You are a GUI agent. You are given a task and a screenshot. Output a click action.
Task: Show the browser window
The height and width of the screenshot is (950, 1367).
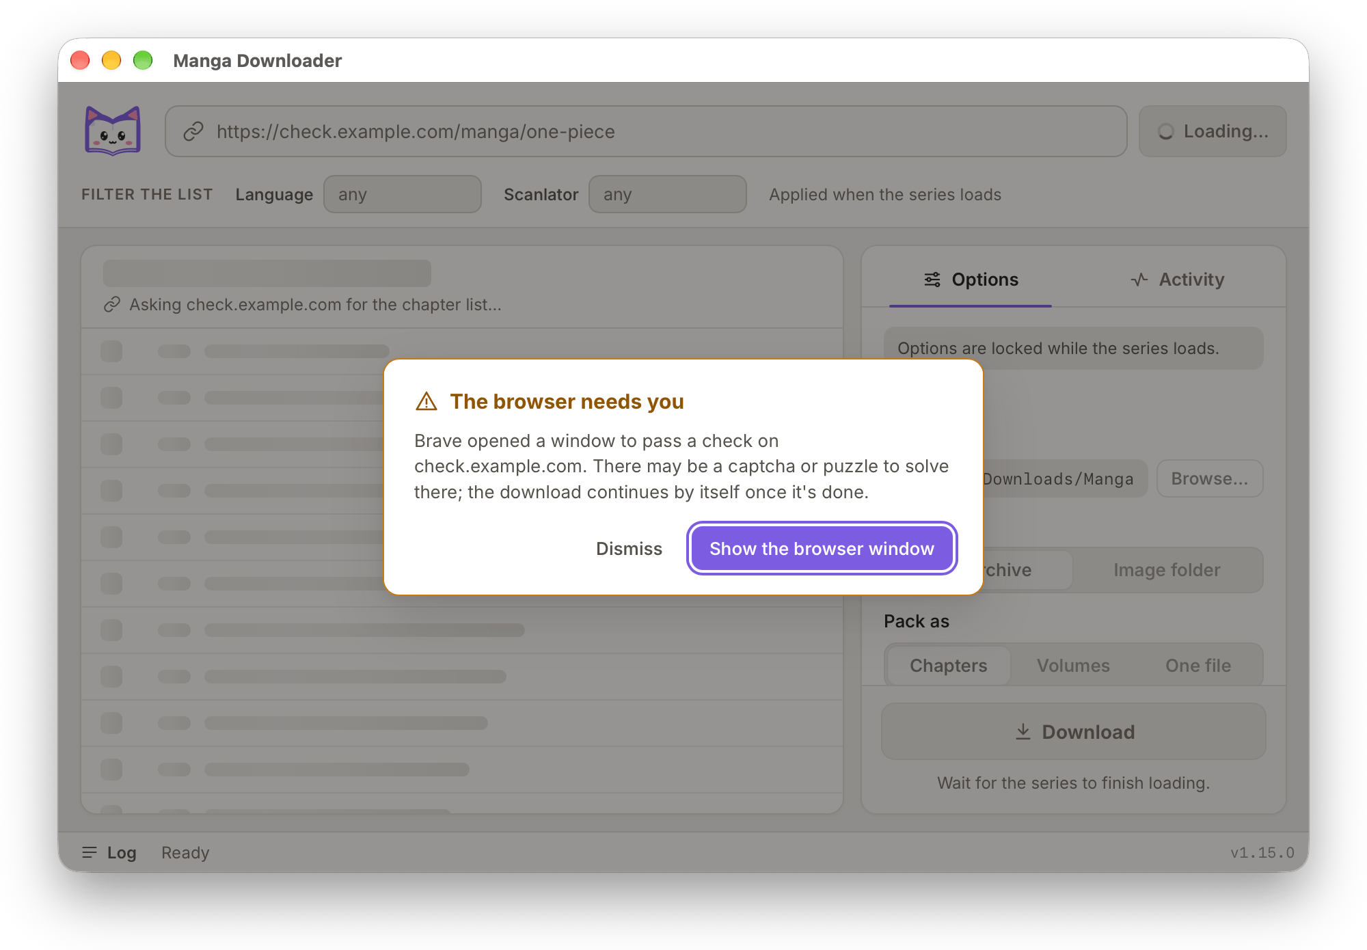[x=822, y=548]
